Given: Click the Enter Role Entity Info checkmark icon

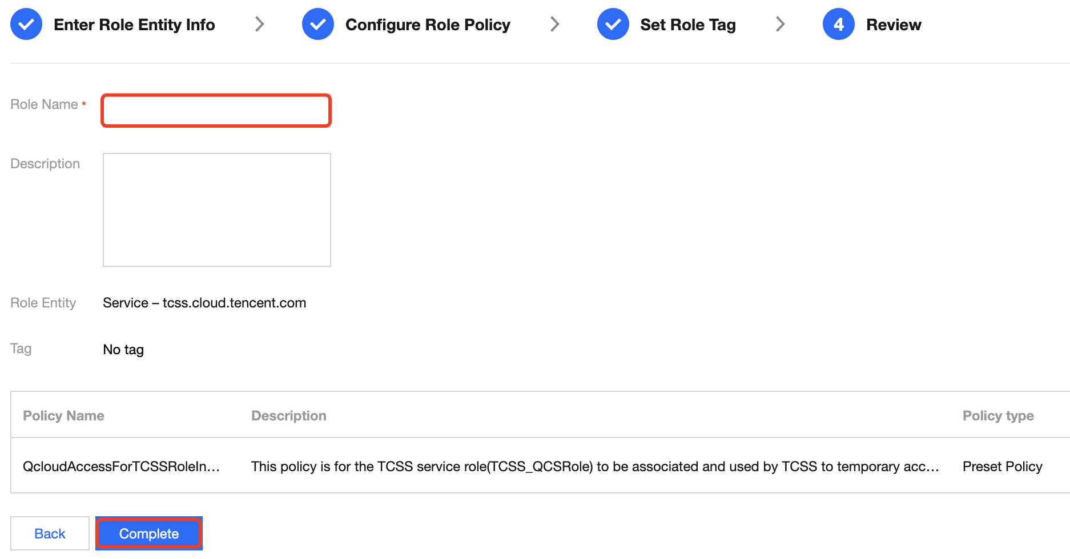Looking at the screenshot, I should click(26, 25).
